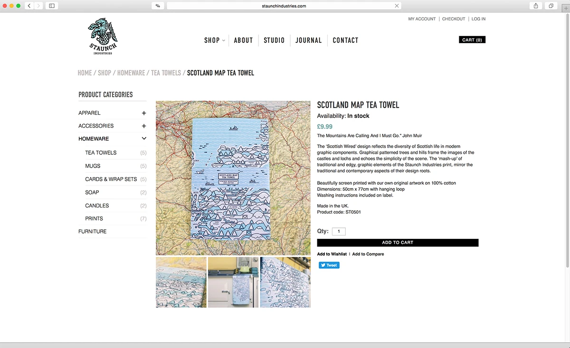This screenshot has width=570, height=348.
Task: Open the Studio menu item
Action: point(274,40)
